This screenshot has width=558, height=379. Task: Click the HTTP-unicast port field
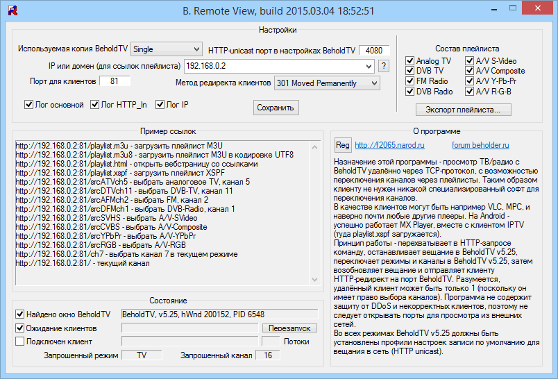pyautogui.click(x=374, y=51)
